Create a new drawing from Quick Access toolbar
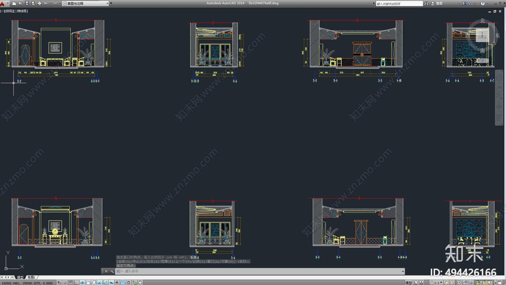Image resolution: width=506 pixels, height=285 pixels. click(x=14, y=3)
